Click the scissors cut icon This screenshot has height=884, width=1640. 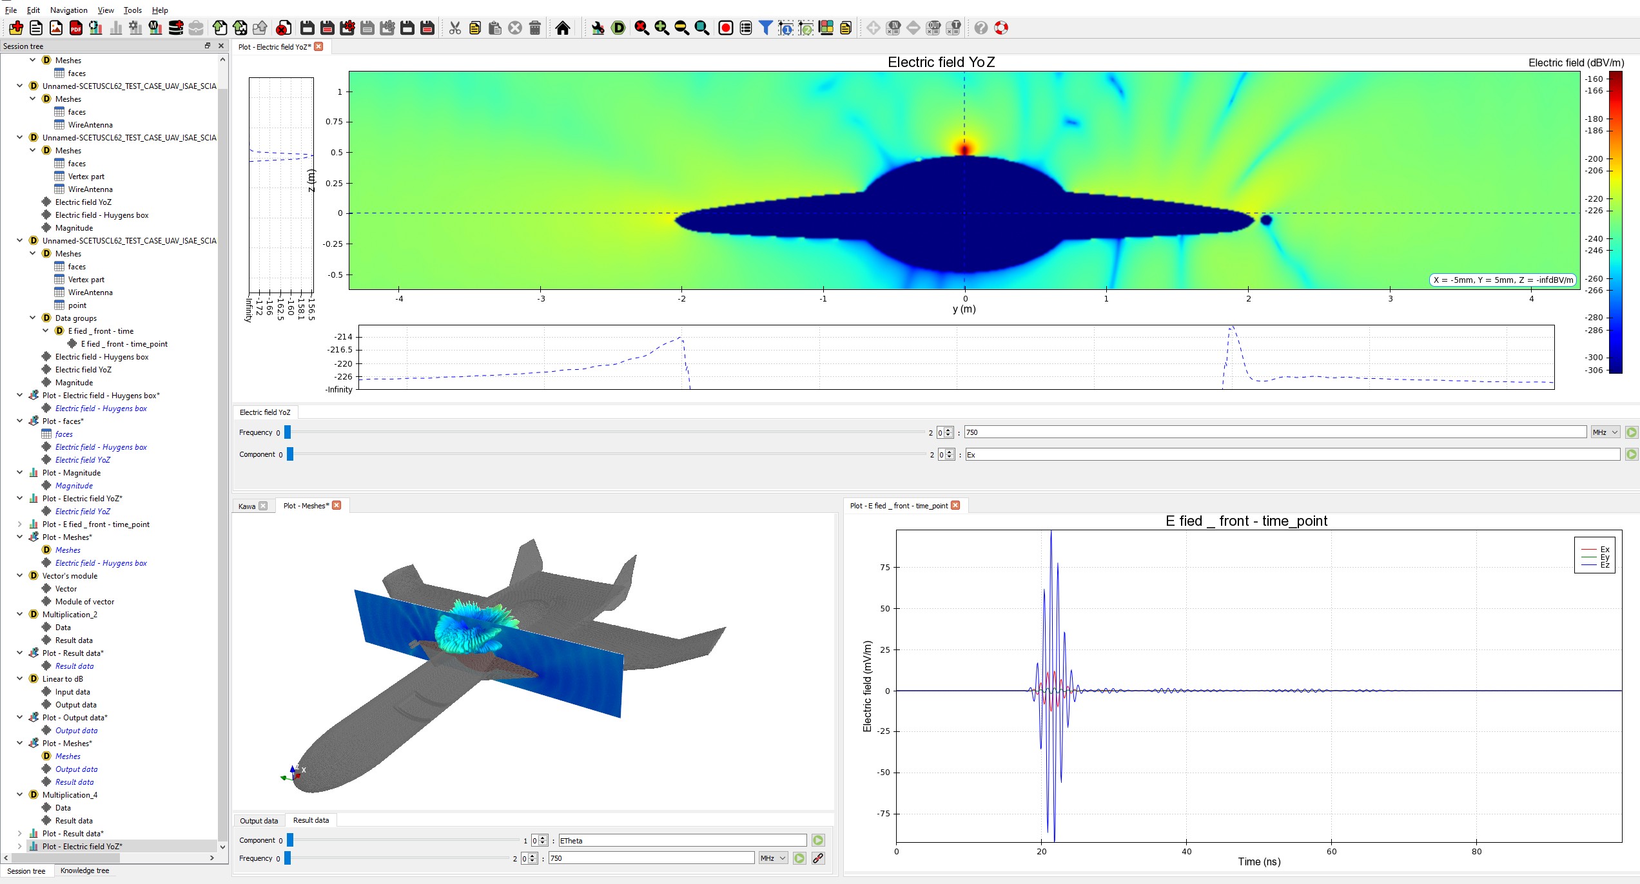455,28
